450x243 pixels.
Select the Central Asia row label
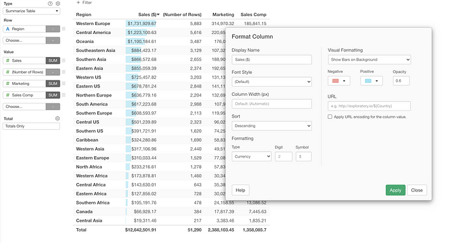[89, 221]
